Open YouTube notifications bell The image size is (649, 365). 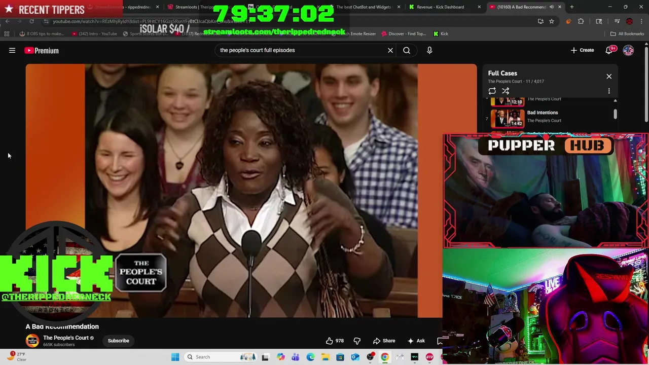[x=610, y=50]
